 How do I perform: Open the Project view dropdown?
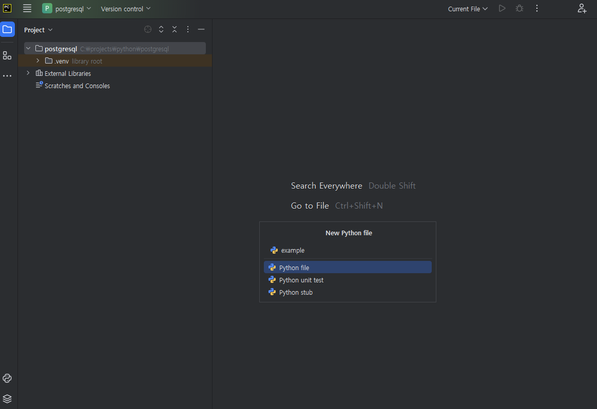click(38, 30)
